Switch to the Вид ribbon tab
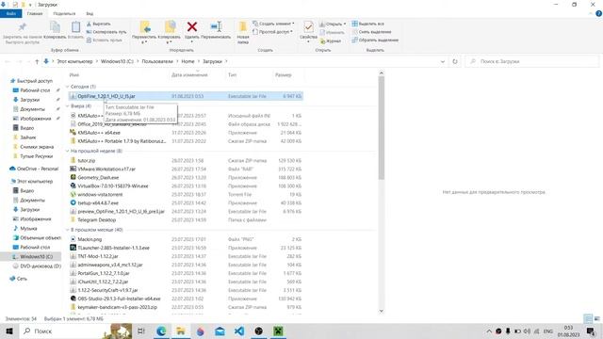The height and width of the screenshot is (339, 603). coord(90,13)
